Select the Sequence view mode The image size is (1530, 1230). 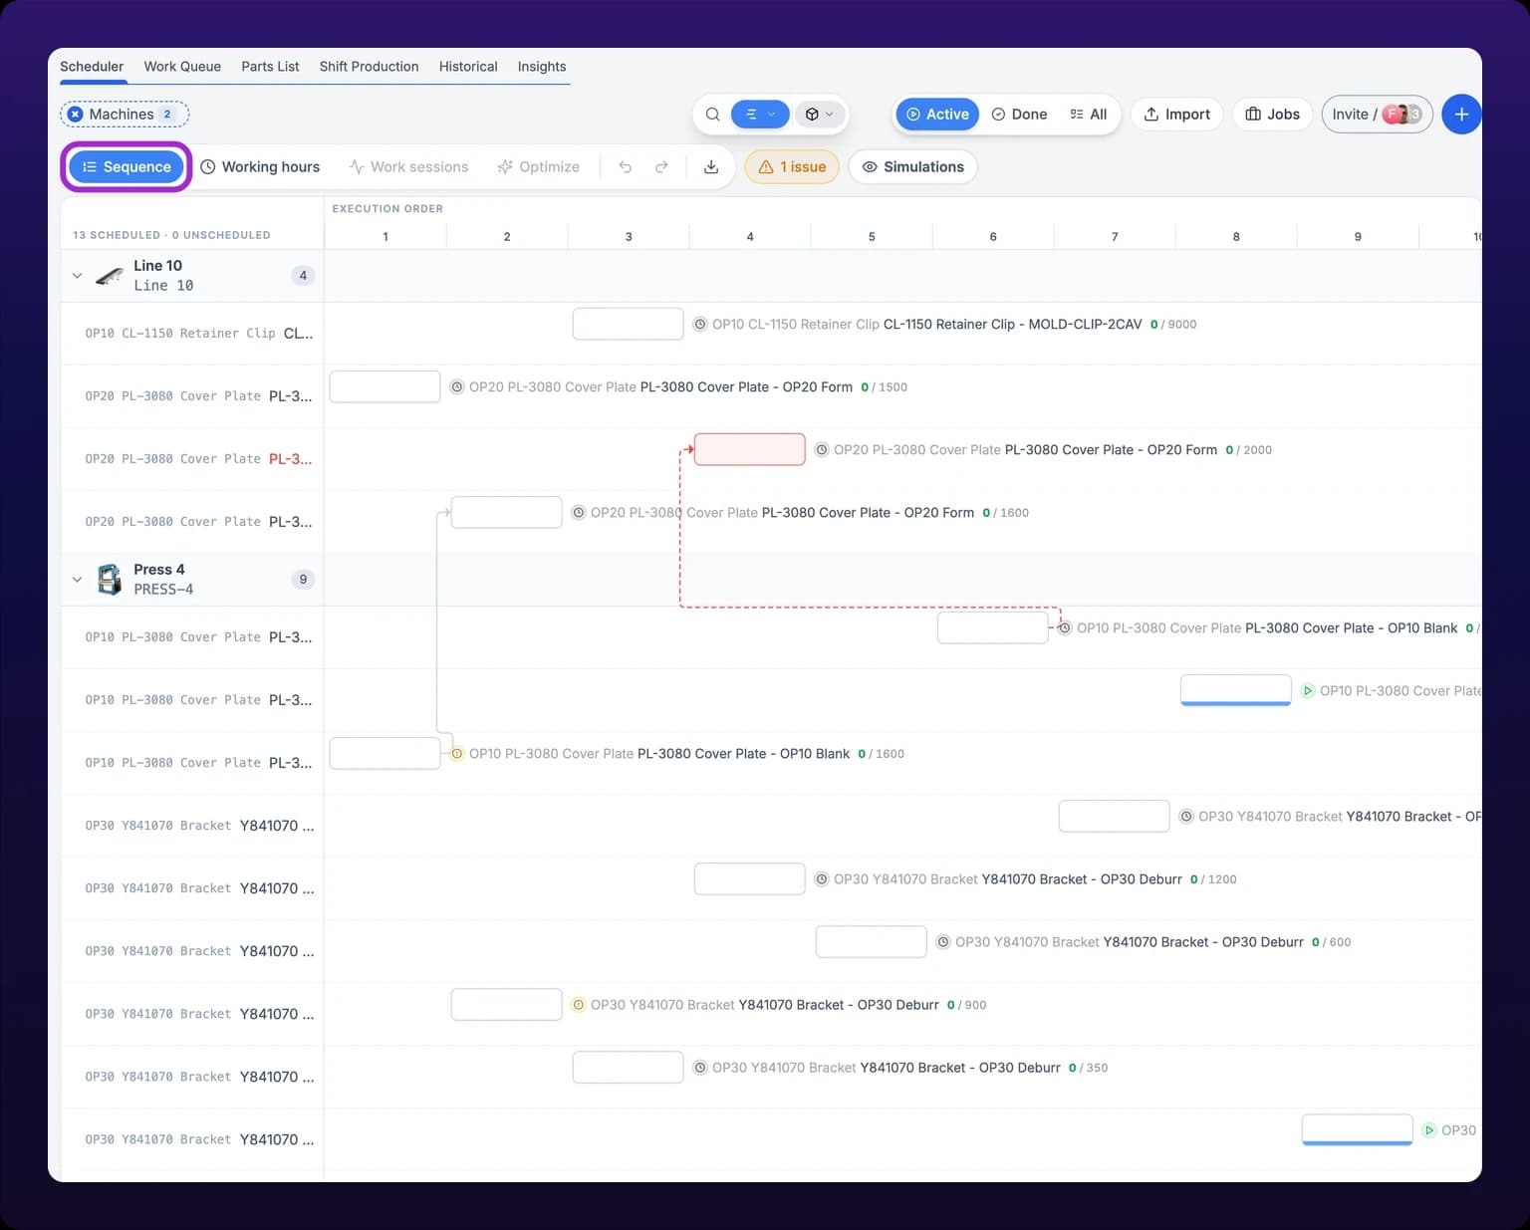click(127, 167)
